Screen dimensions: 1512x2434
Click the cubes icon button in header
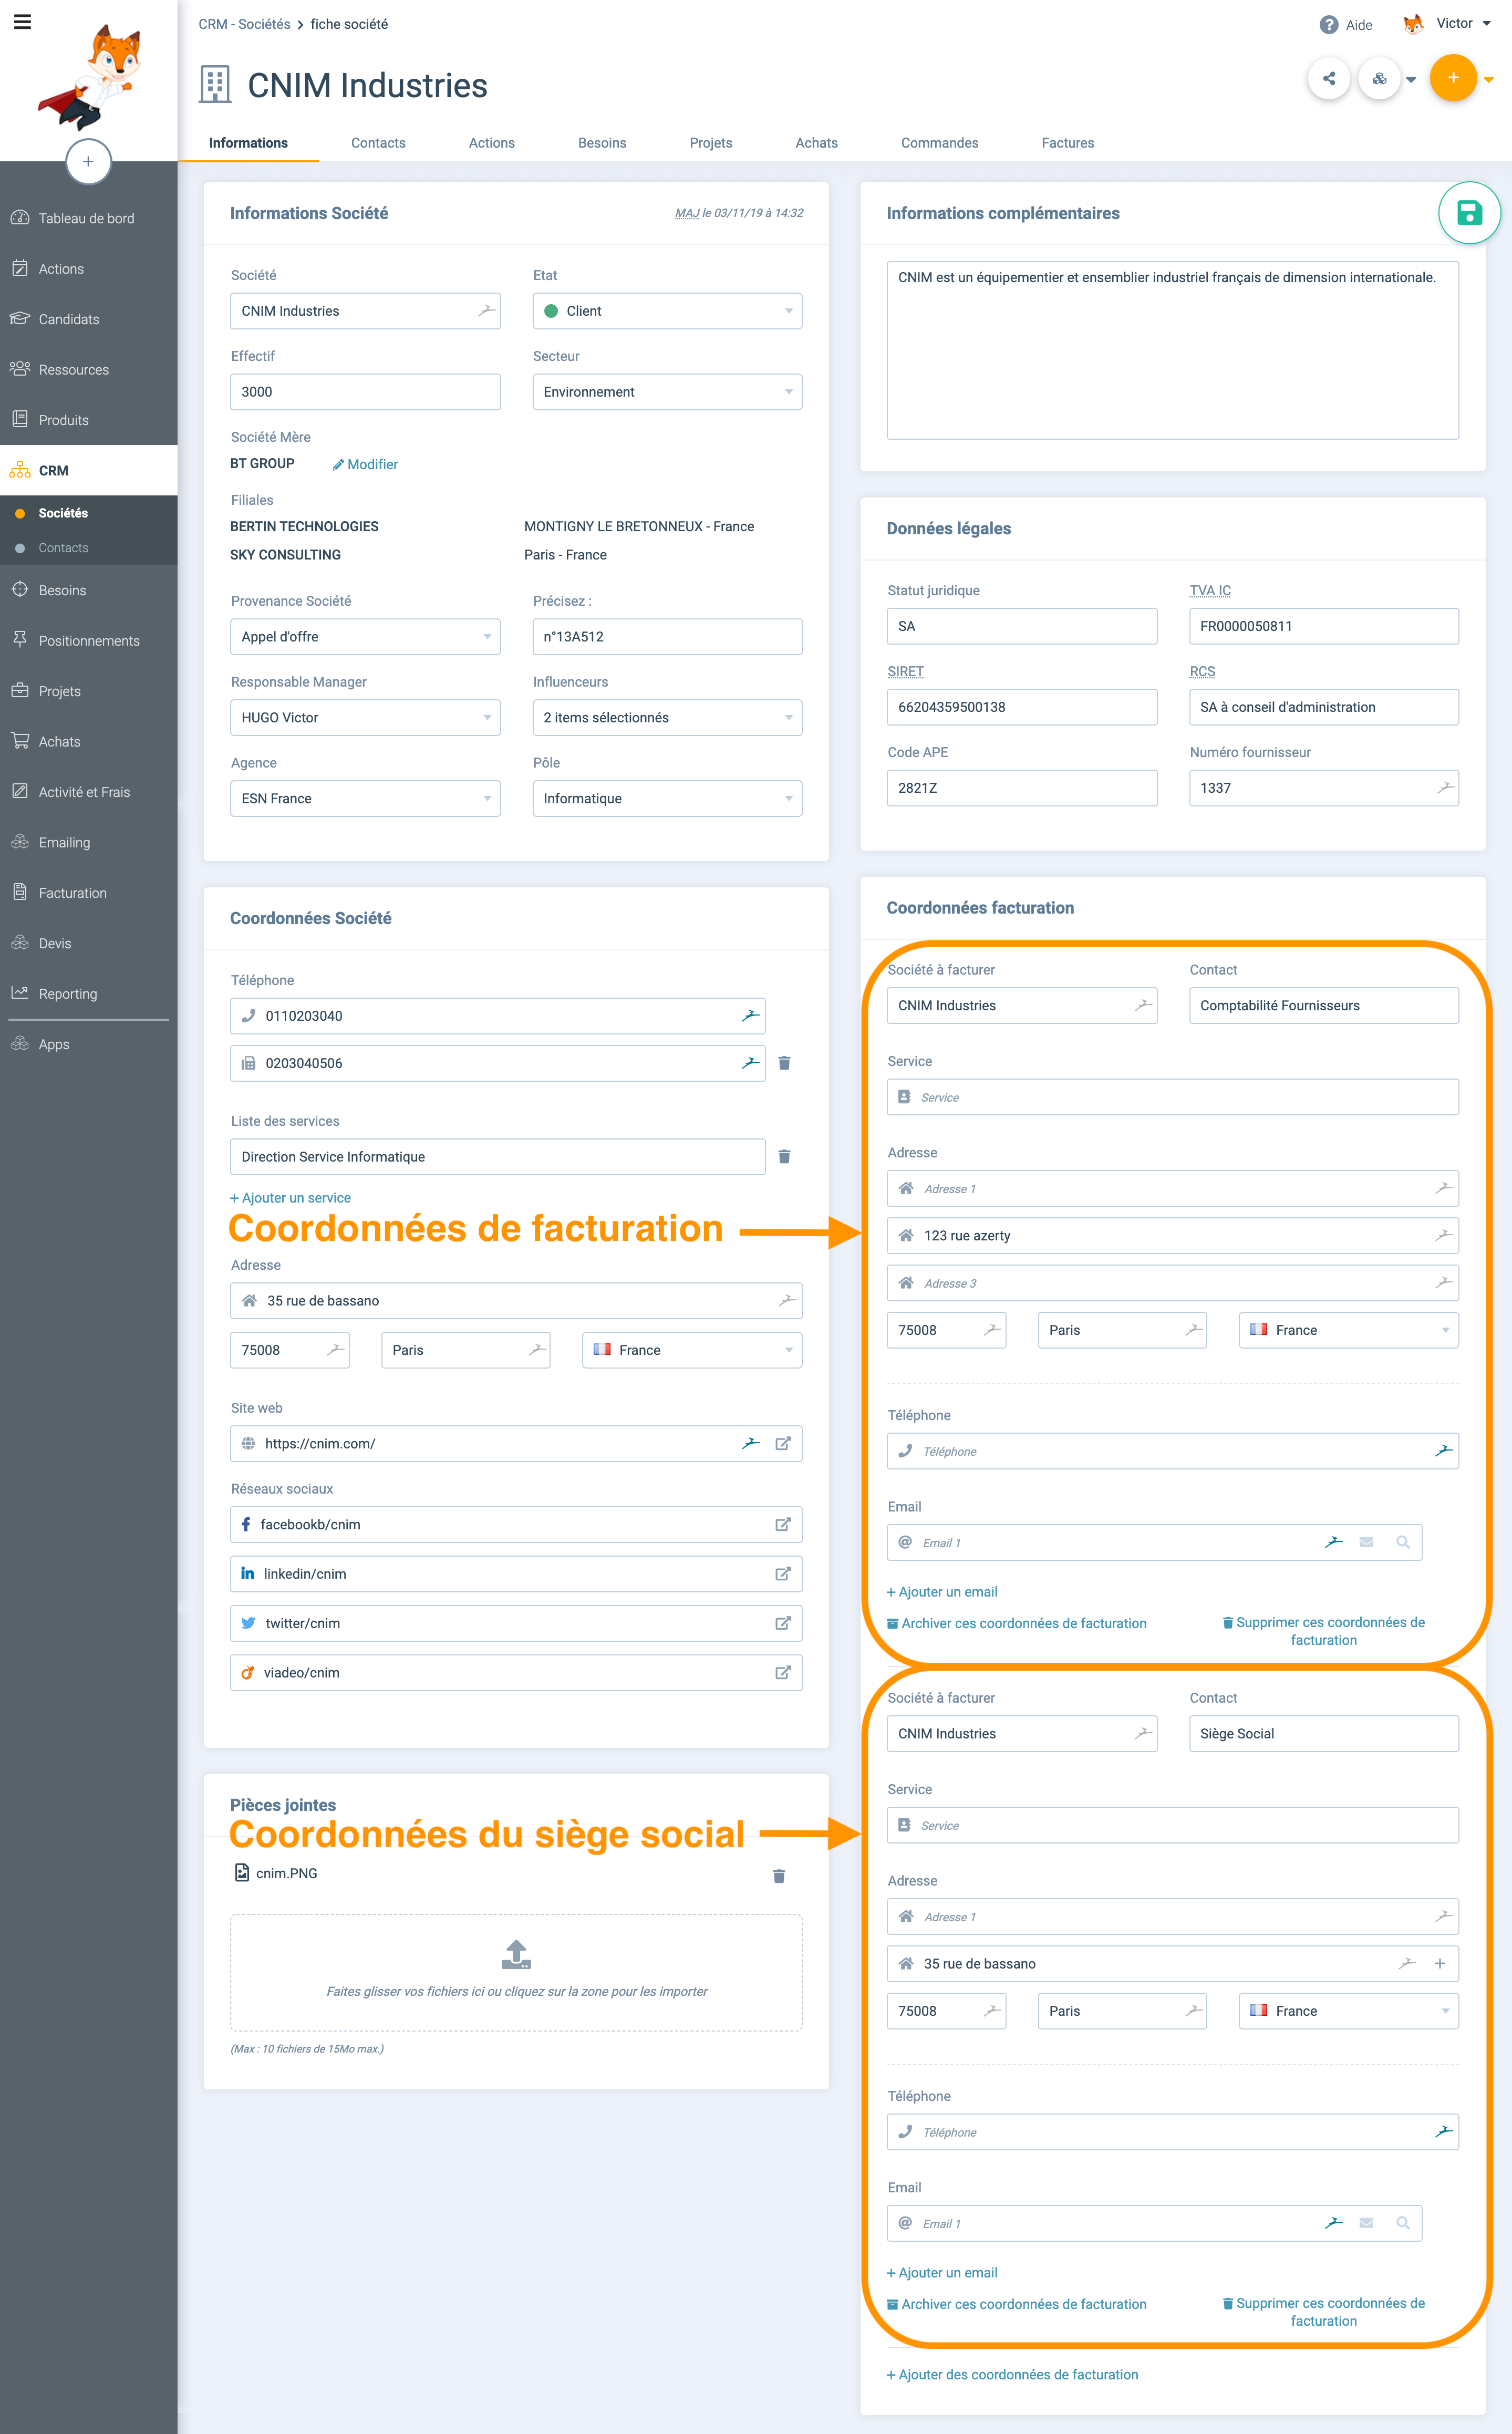[1379, 79]
